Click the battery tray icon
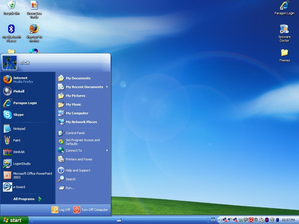Image resolution: width=299 pixels, height=224 pixels. tap(278, 220)
